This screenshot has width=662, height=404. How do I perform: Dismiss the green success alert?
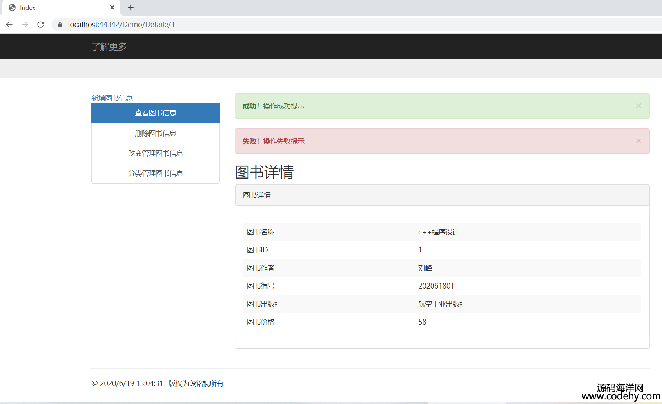638,106
